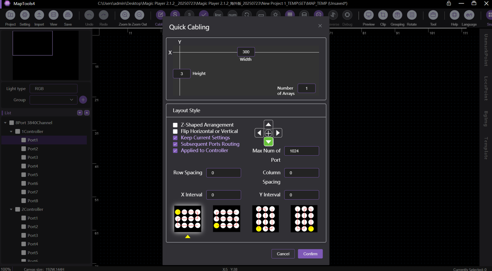The image size is (492, 271).
Task: Click the List collapse-up arrow button
Action: coord(87,113)
